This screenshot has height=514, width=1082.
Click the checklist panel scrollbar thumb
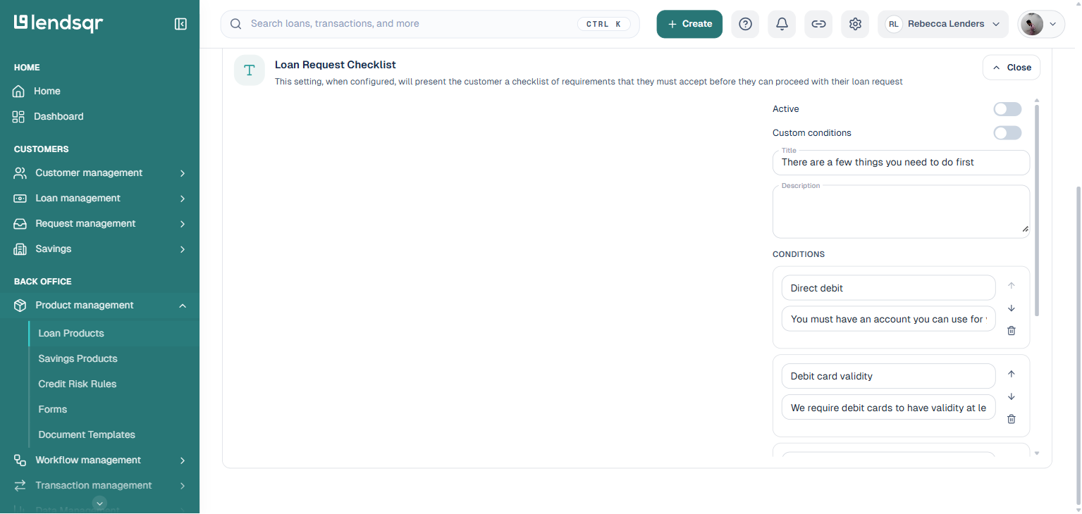pyautogui.click(x=1036, y=210)
